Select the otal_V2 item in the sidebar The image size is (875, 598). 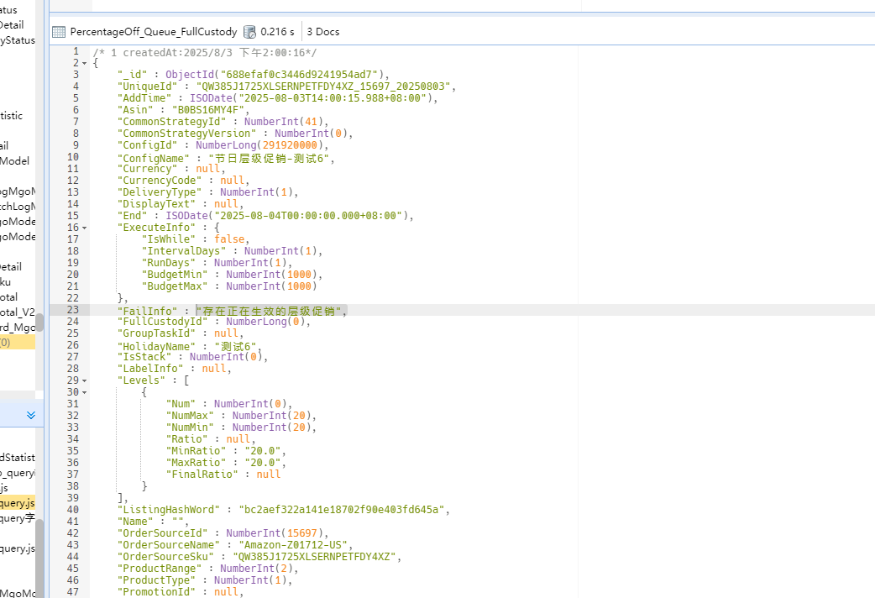[x=18, y=312]
